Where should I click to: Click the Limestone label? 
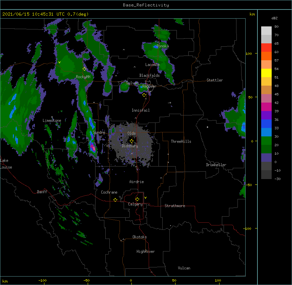point(52,120)
